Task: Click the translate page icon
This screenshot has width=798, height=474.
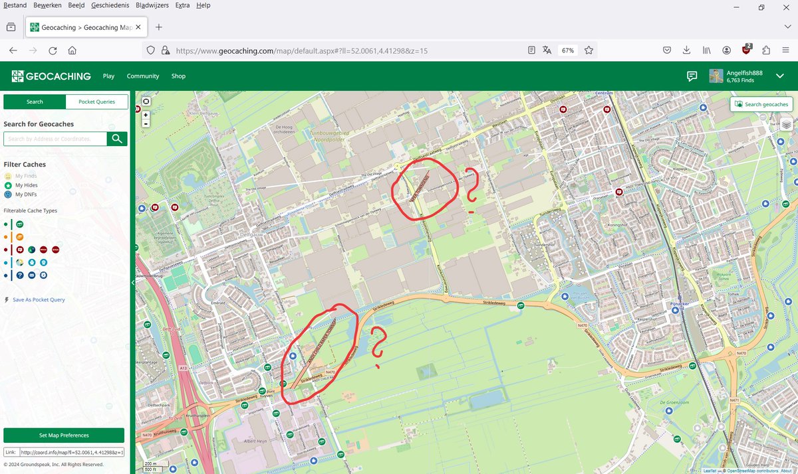Action: click(x=547, y=50)
